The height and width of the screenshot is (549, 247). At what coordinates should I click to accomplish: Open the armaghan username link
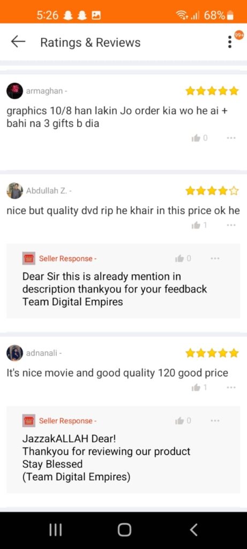coord(44,91)
